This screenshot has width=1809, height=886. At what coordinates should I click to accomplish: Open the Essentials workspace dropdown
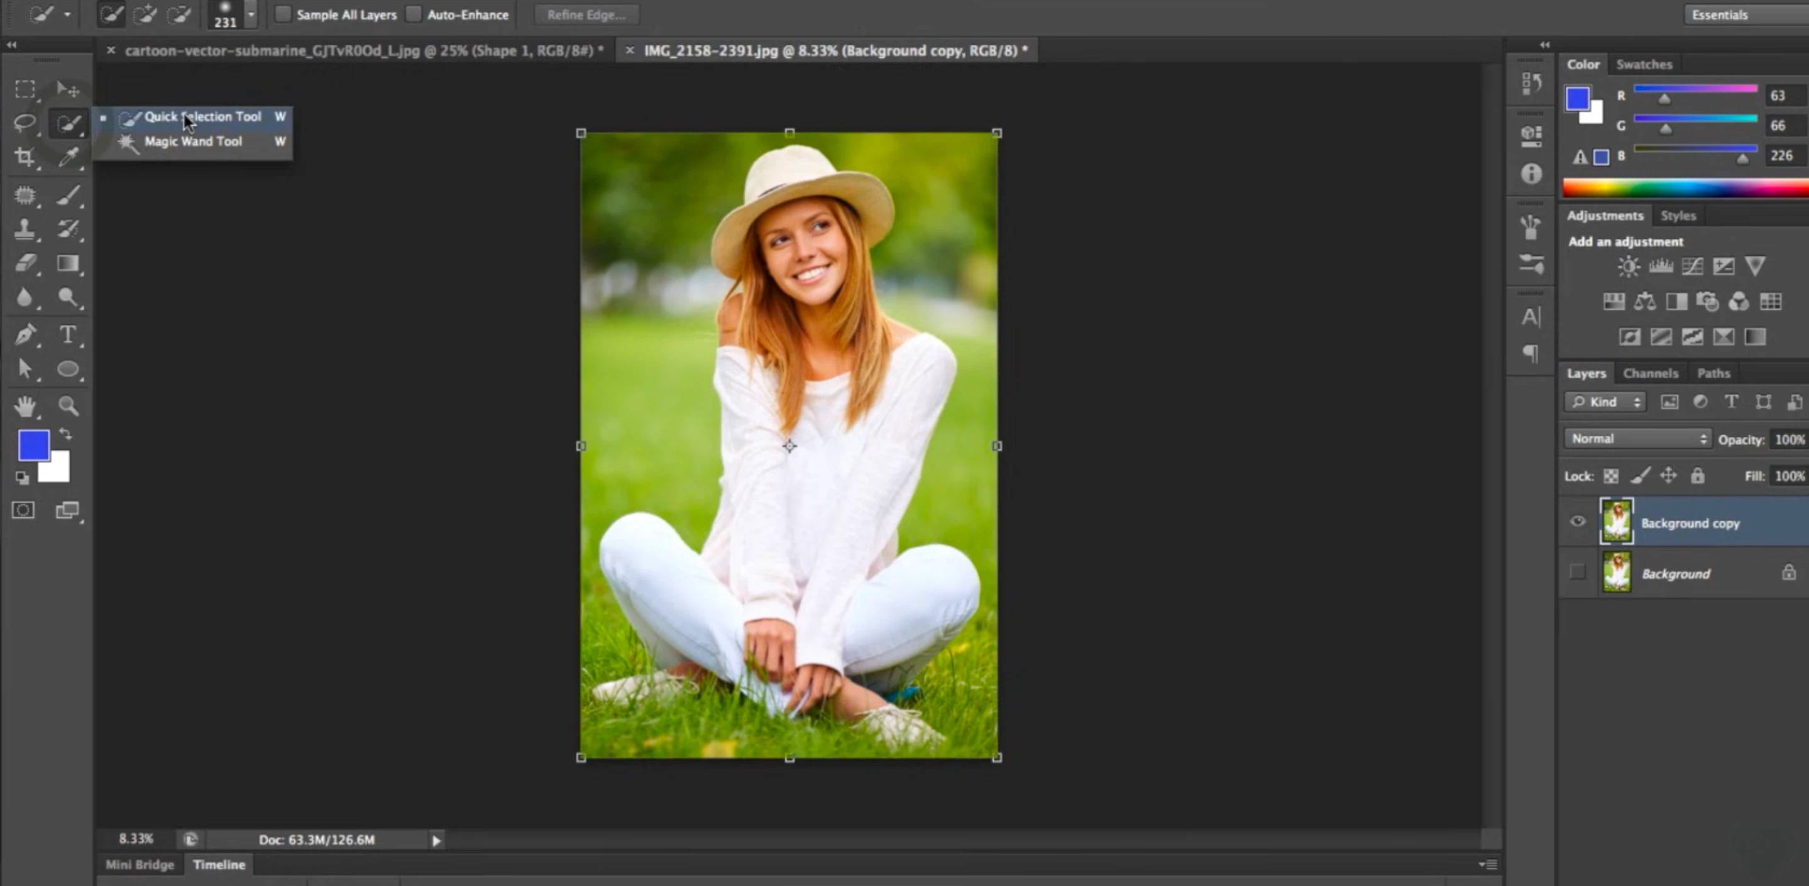(1747, 14)
